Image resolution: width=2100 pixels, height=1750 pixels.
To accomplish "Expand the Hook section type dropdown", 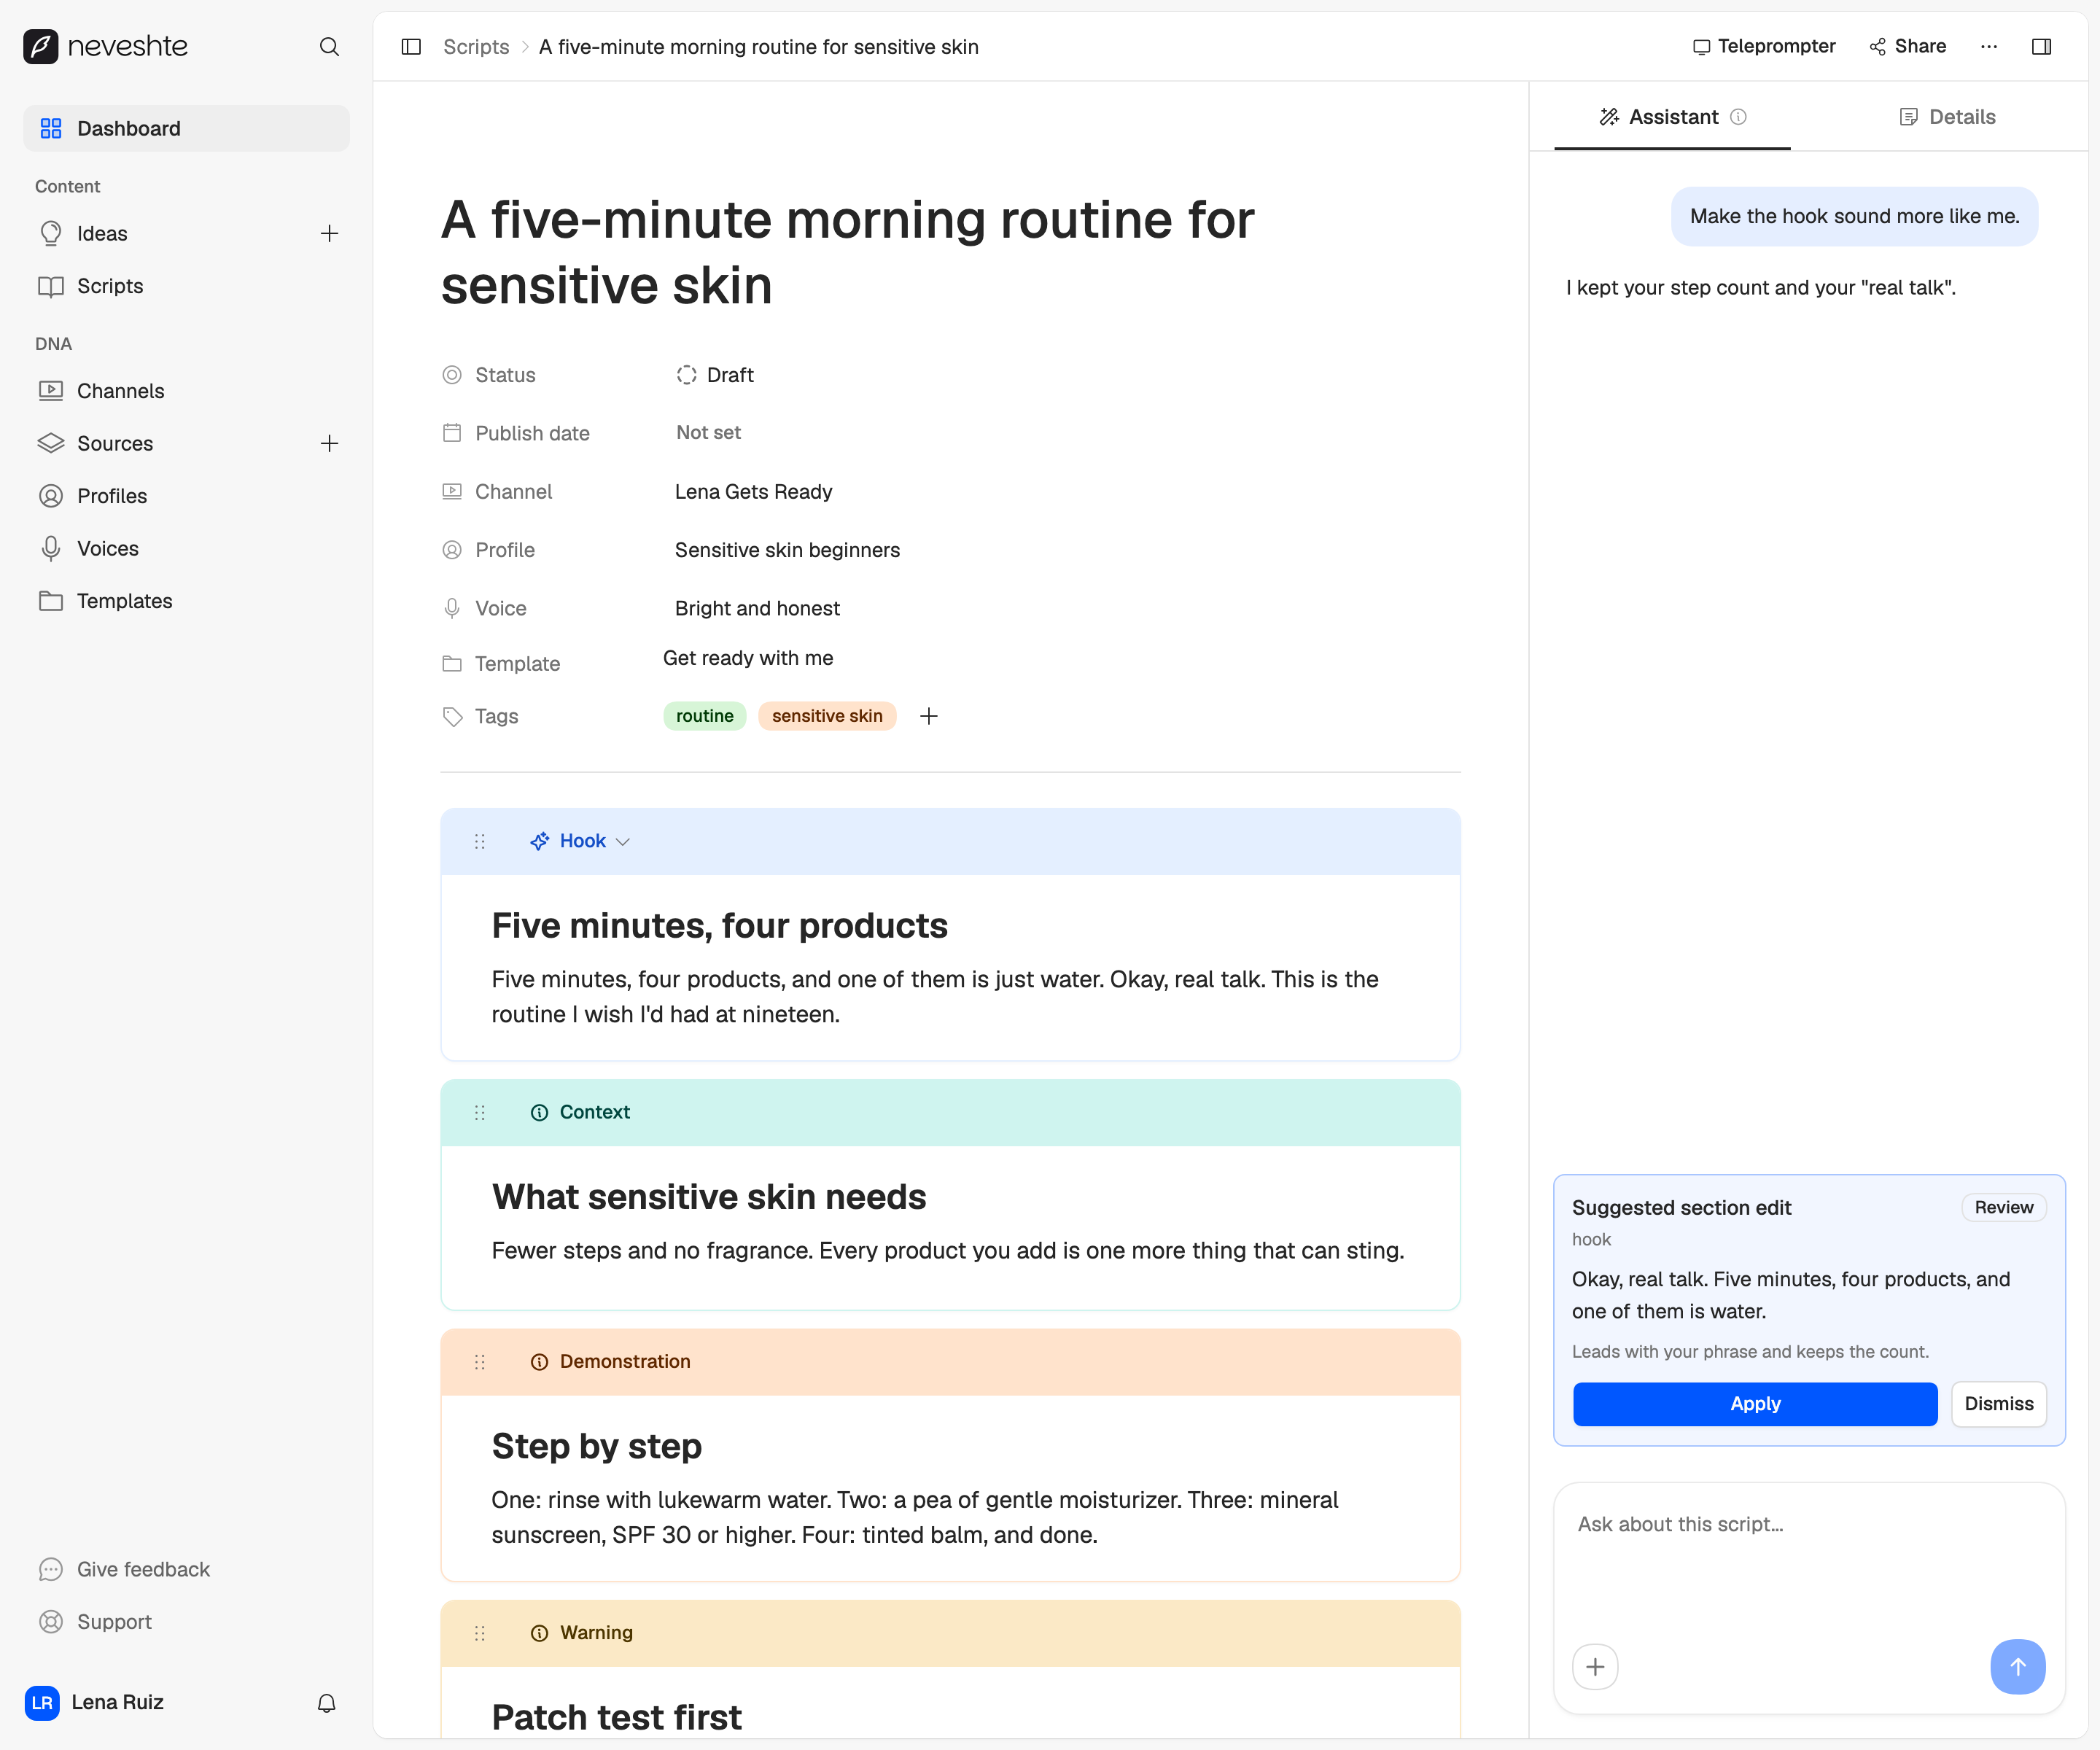I will (623, 841).
